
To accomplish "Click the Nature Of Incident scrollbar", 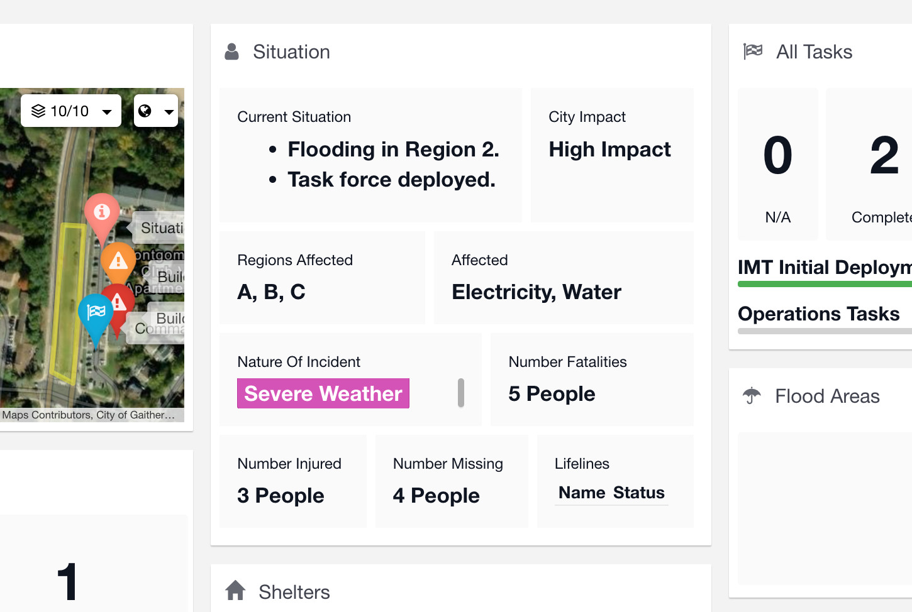I will (461, 393).
